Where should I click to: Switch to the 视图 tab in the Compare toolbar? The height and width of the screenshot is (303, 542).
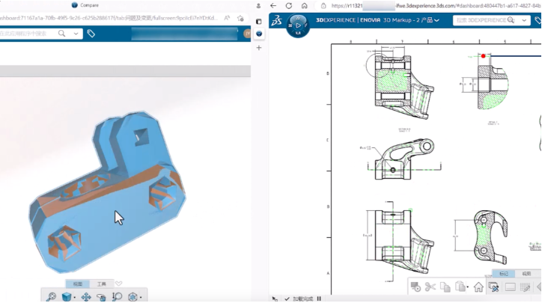(x=77, y=284)
